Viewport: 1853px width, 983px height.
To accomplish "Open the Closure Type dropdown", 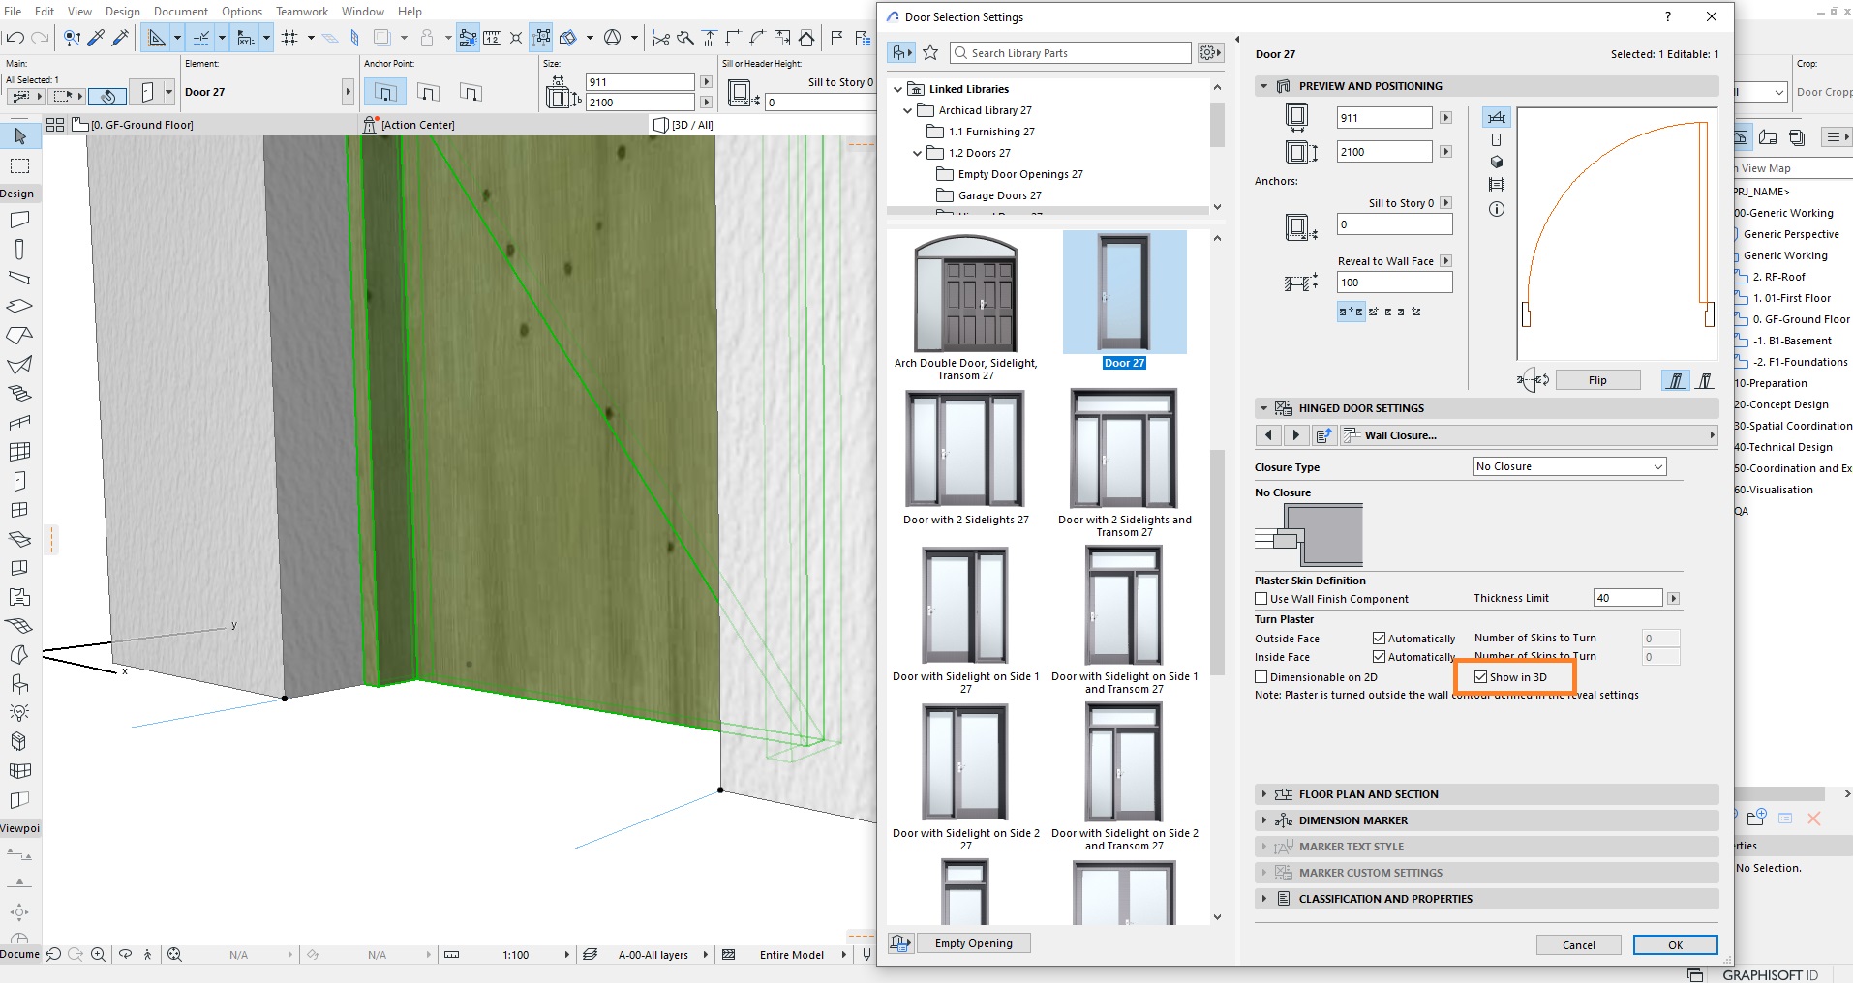I will (1569, 466).
